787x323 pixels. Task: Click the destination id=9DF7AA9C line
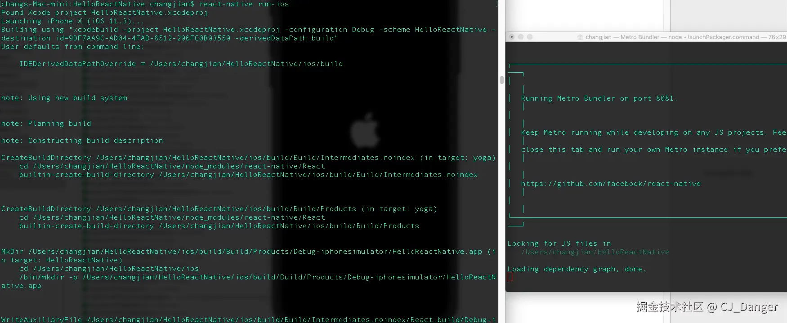[170, 38]
